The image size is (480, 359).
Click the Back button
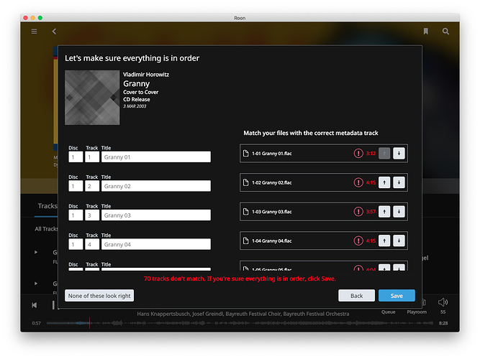[x=357, y=295]
